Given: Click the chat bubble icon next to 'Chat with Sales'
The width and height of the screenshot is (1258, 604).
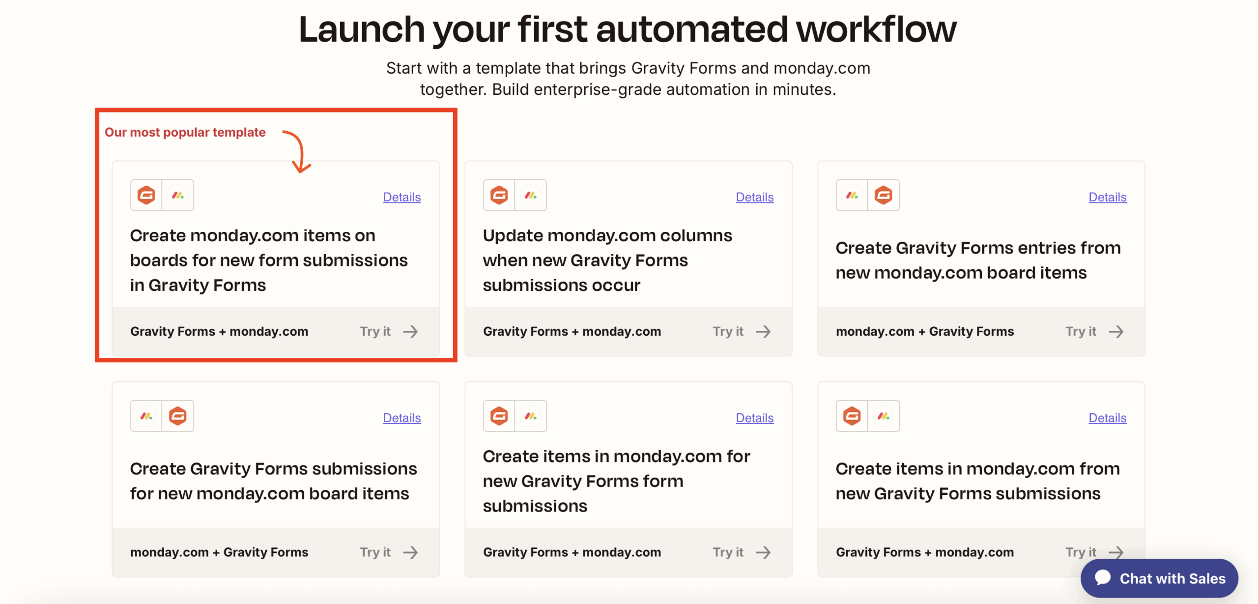Looking at the screenshot, I should click(x=1103, y=578).
